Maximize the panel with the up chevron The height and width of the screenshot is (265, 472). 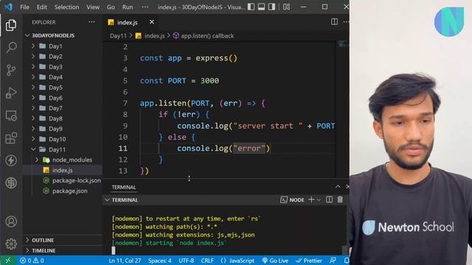pyautogui.click(x=338, y=186)
